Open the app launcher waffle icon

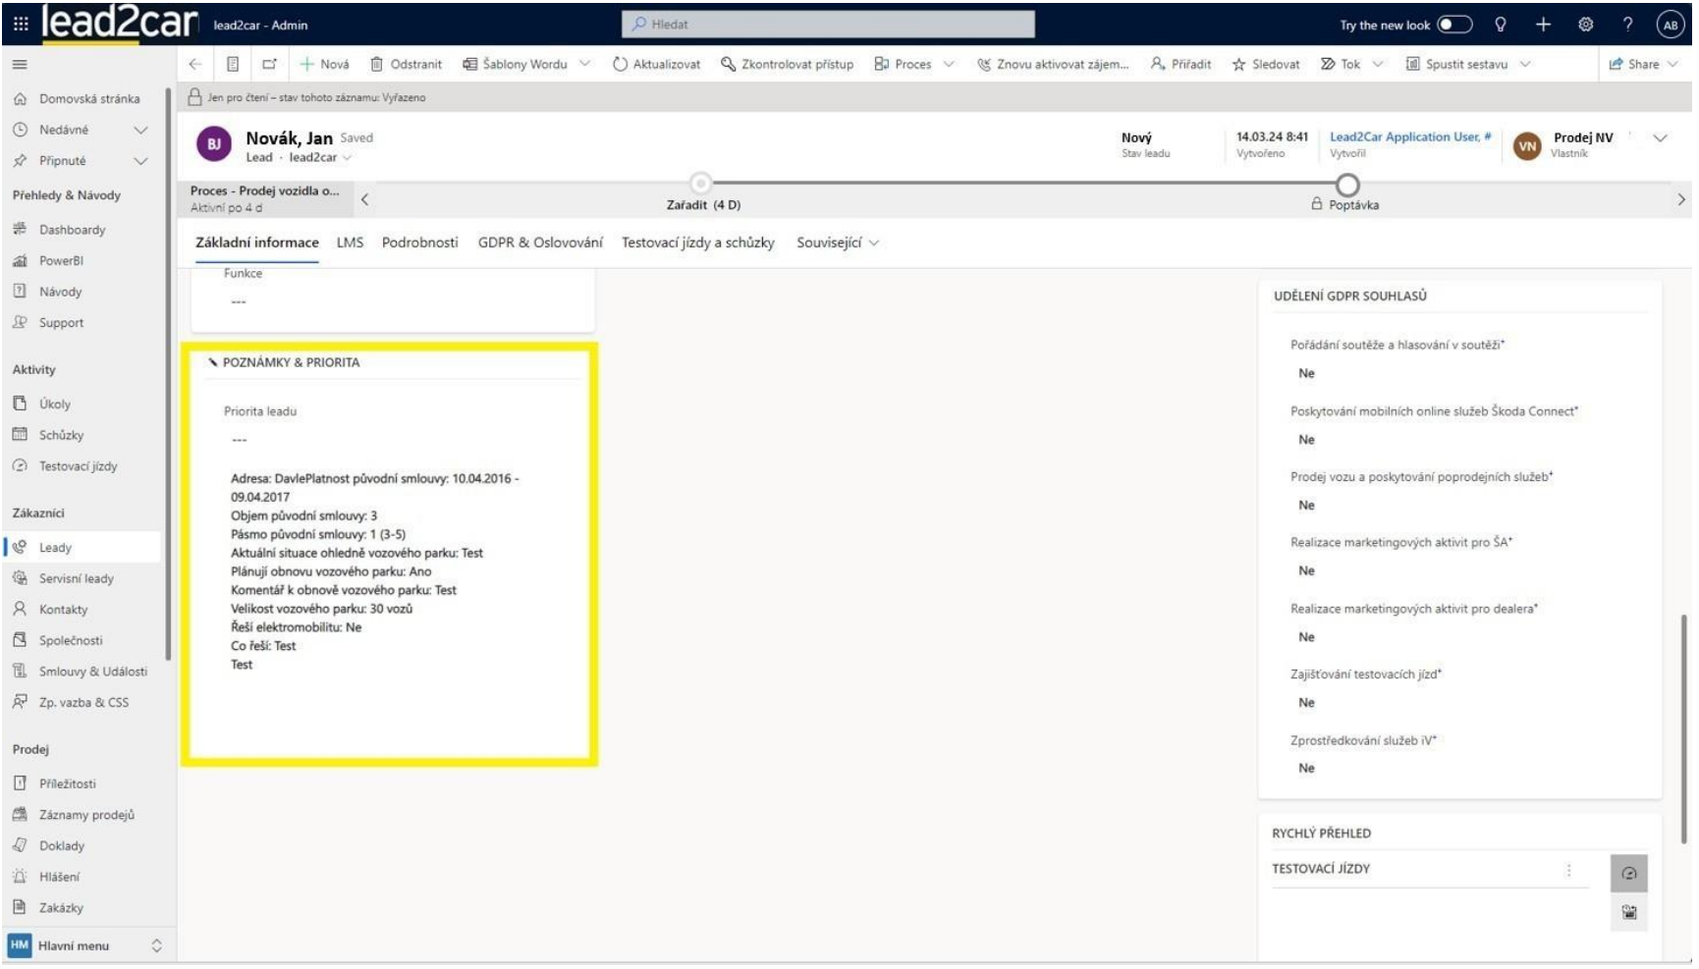coord(21,24)
